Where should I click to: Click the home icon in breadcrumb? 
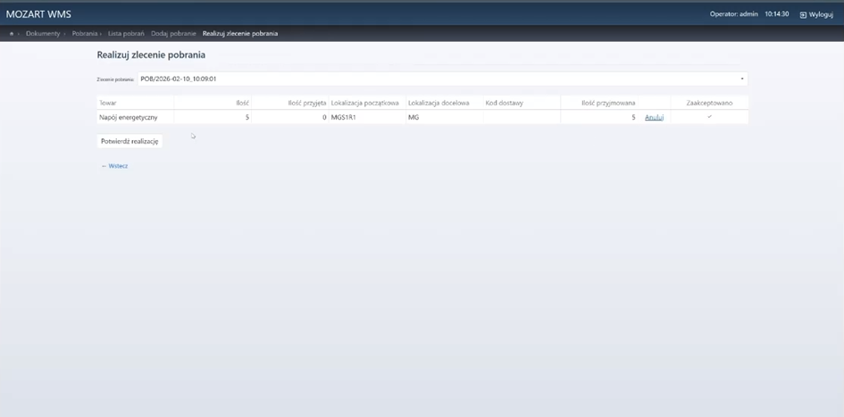click(12, 34)
